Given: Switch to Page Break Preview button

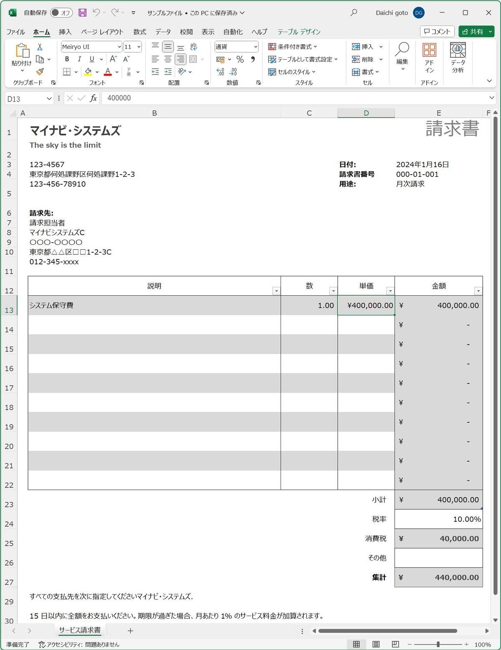Looking at the screenshot, I should [x=395, y=644].
